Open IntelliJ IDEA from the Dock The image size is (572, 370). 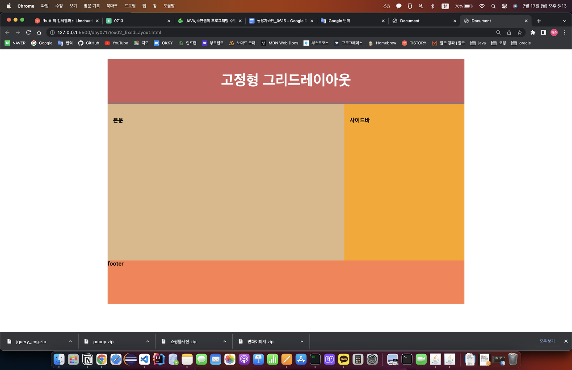pos(158,359)
